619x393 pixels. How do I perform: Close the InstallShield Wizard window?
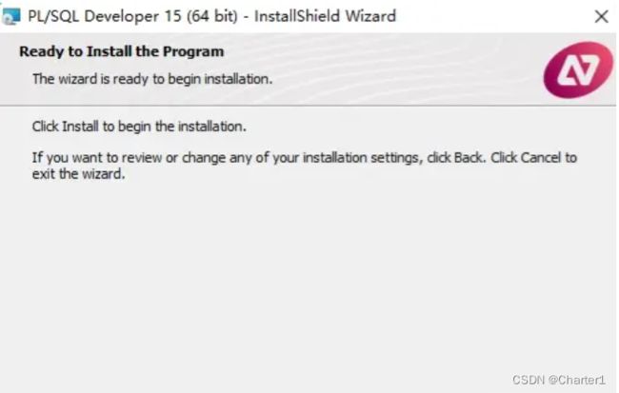click(601, 16)
